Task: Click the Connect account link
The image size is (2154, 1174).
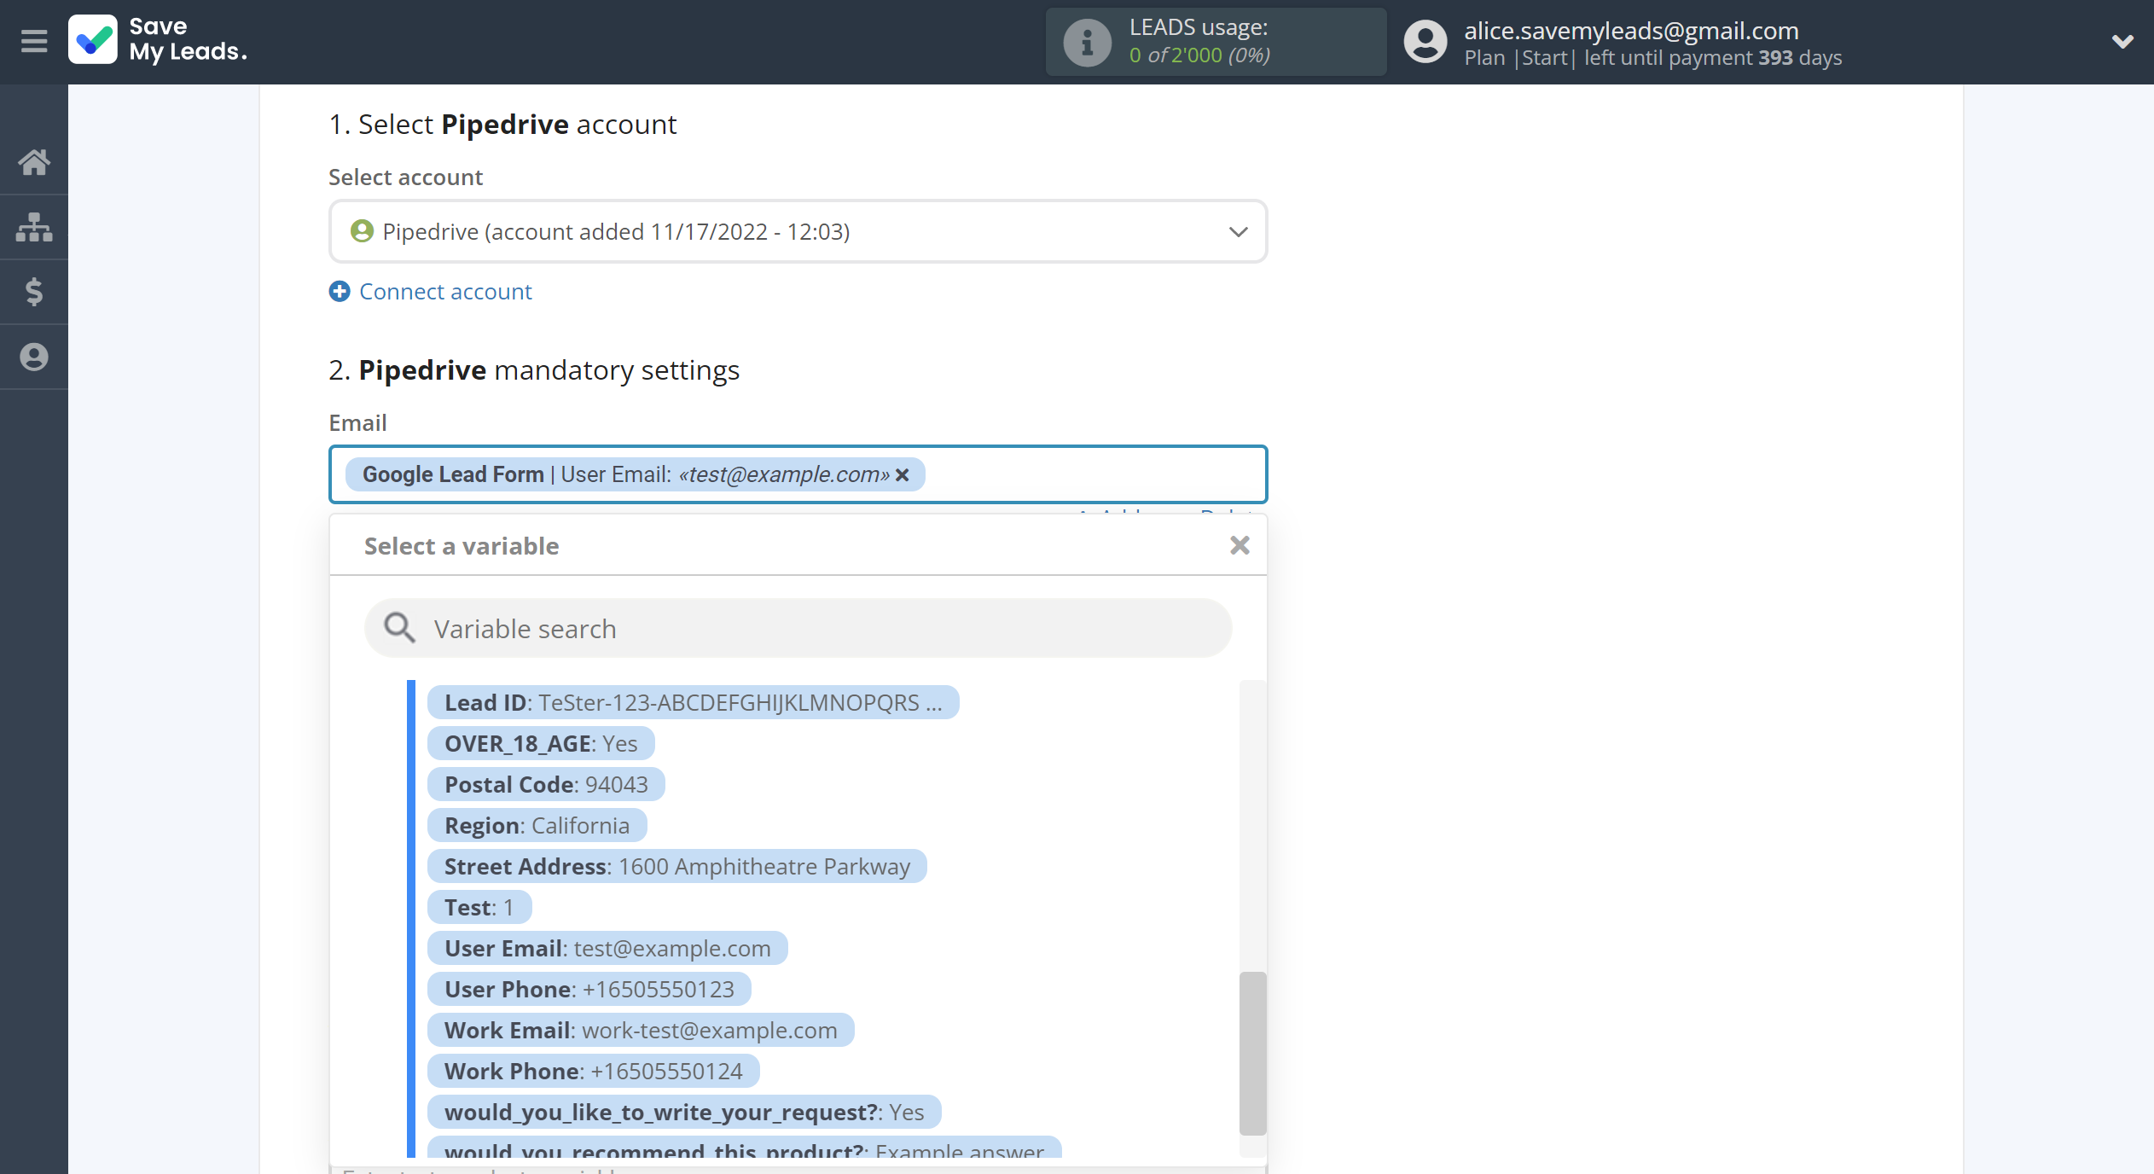Action: [445, 292]
